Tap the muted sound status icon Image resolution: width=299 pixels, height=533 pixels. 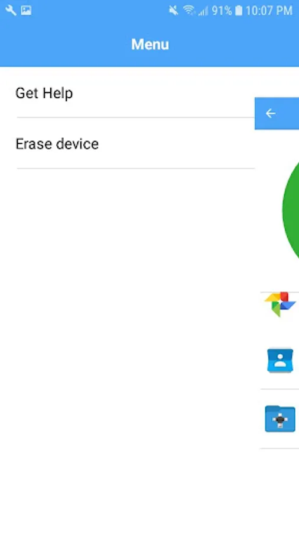tap(174, 11)
